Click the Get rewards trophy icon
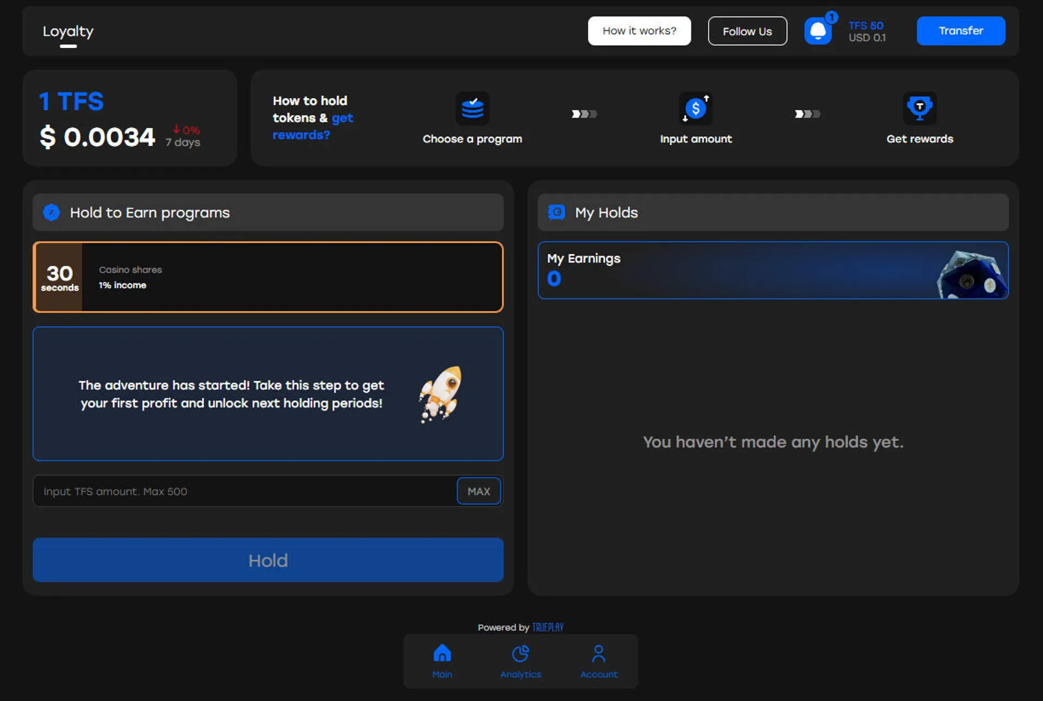The height and width of the screenshot is (701, 1043). [x=920, y=108]
